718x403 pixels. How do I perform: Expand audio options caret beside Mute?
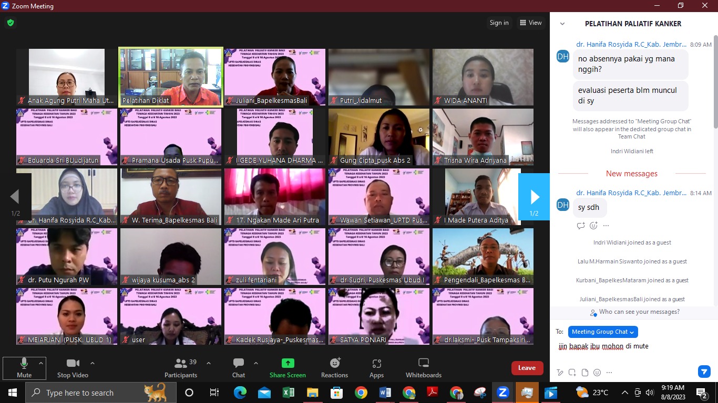coord(40,363)
